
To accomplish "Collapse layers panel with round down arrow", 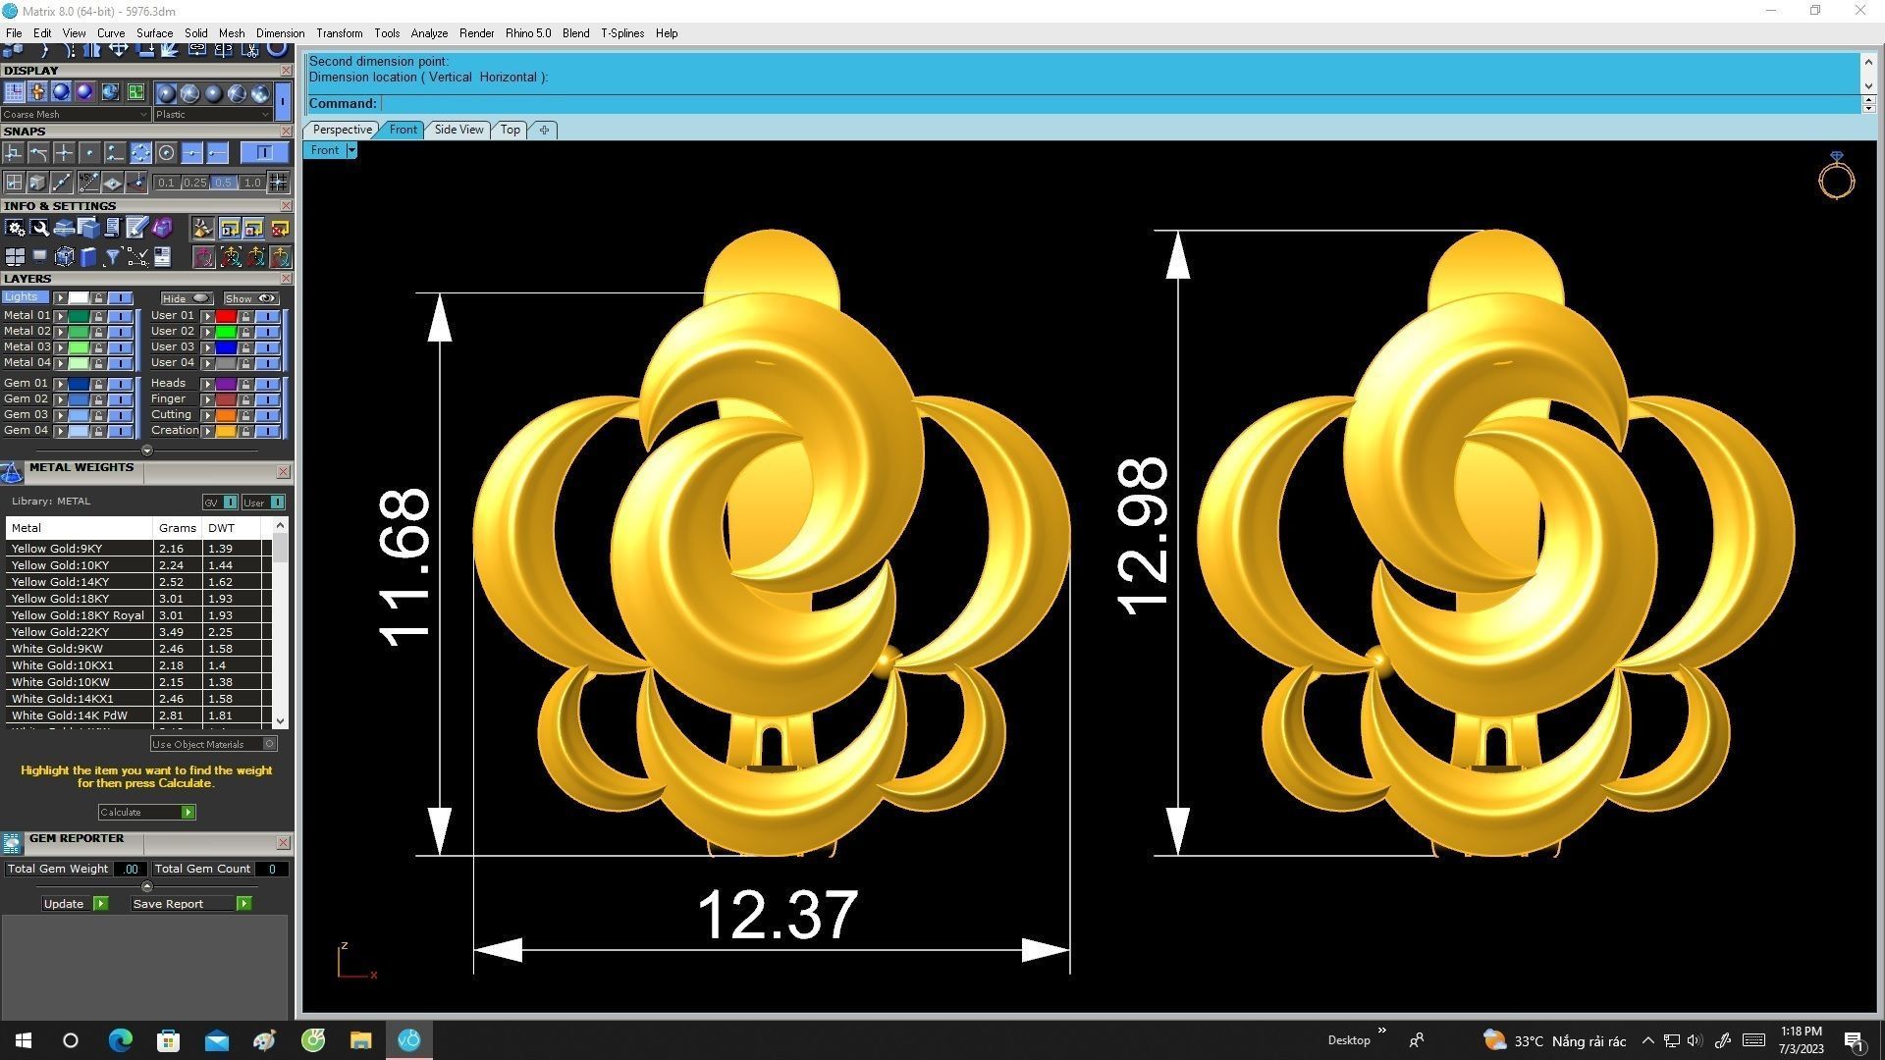I will [x=147, y=450].
